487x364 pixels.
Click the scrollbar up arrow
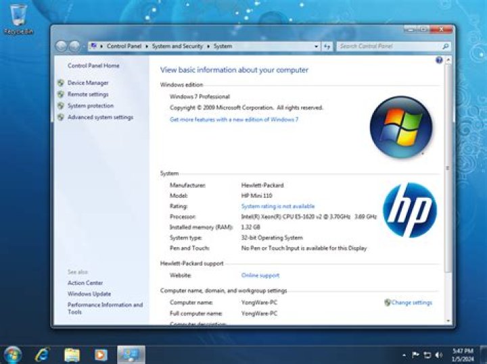pyautogui.click(x=448, y=60)
